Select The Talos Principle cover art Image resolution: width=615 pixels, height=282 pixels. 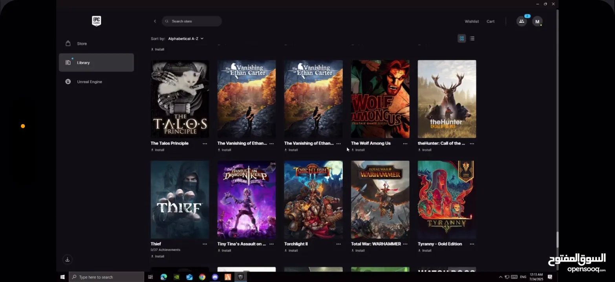click(x=180, y=99)
